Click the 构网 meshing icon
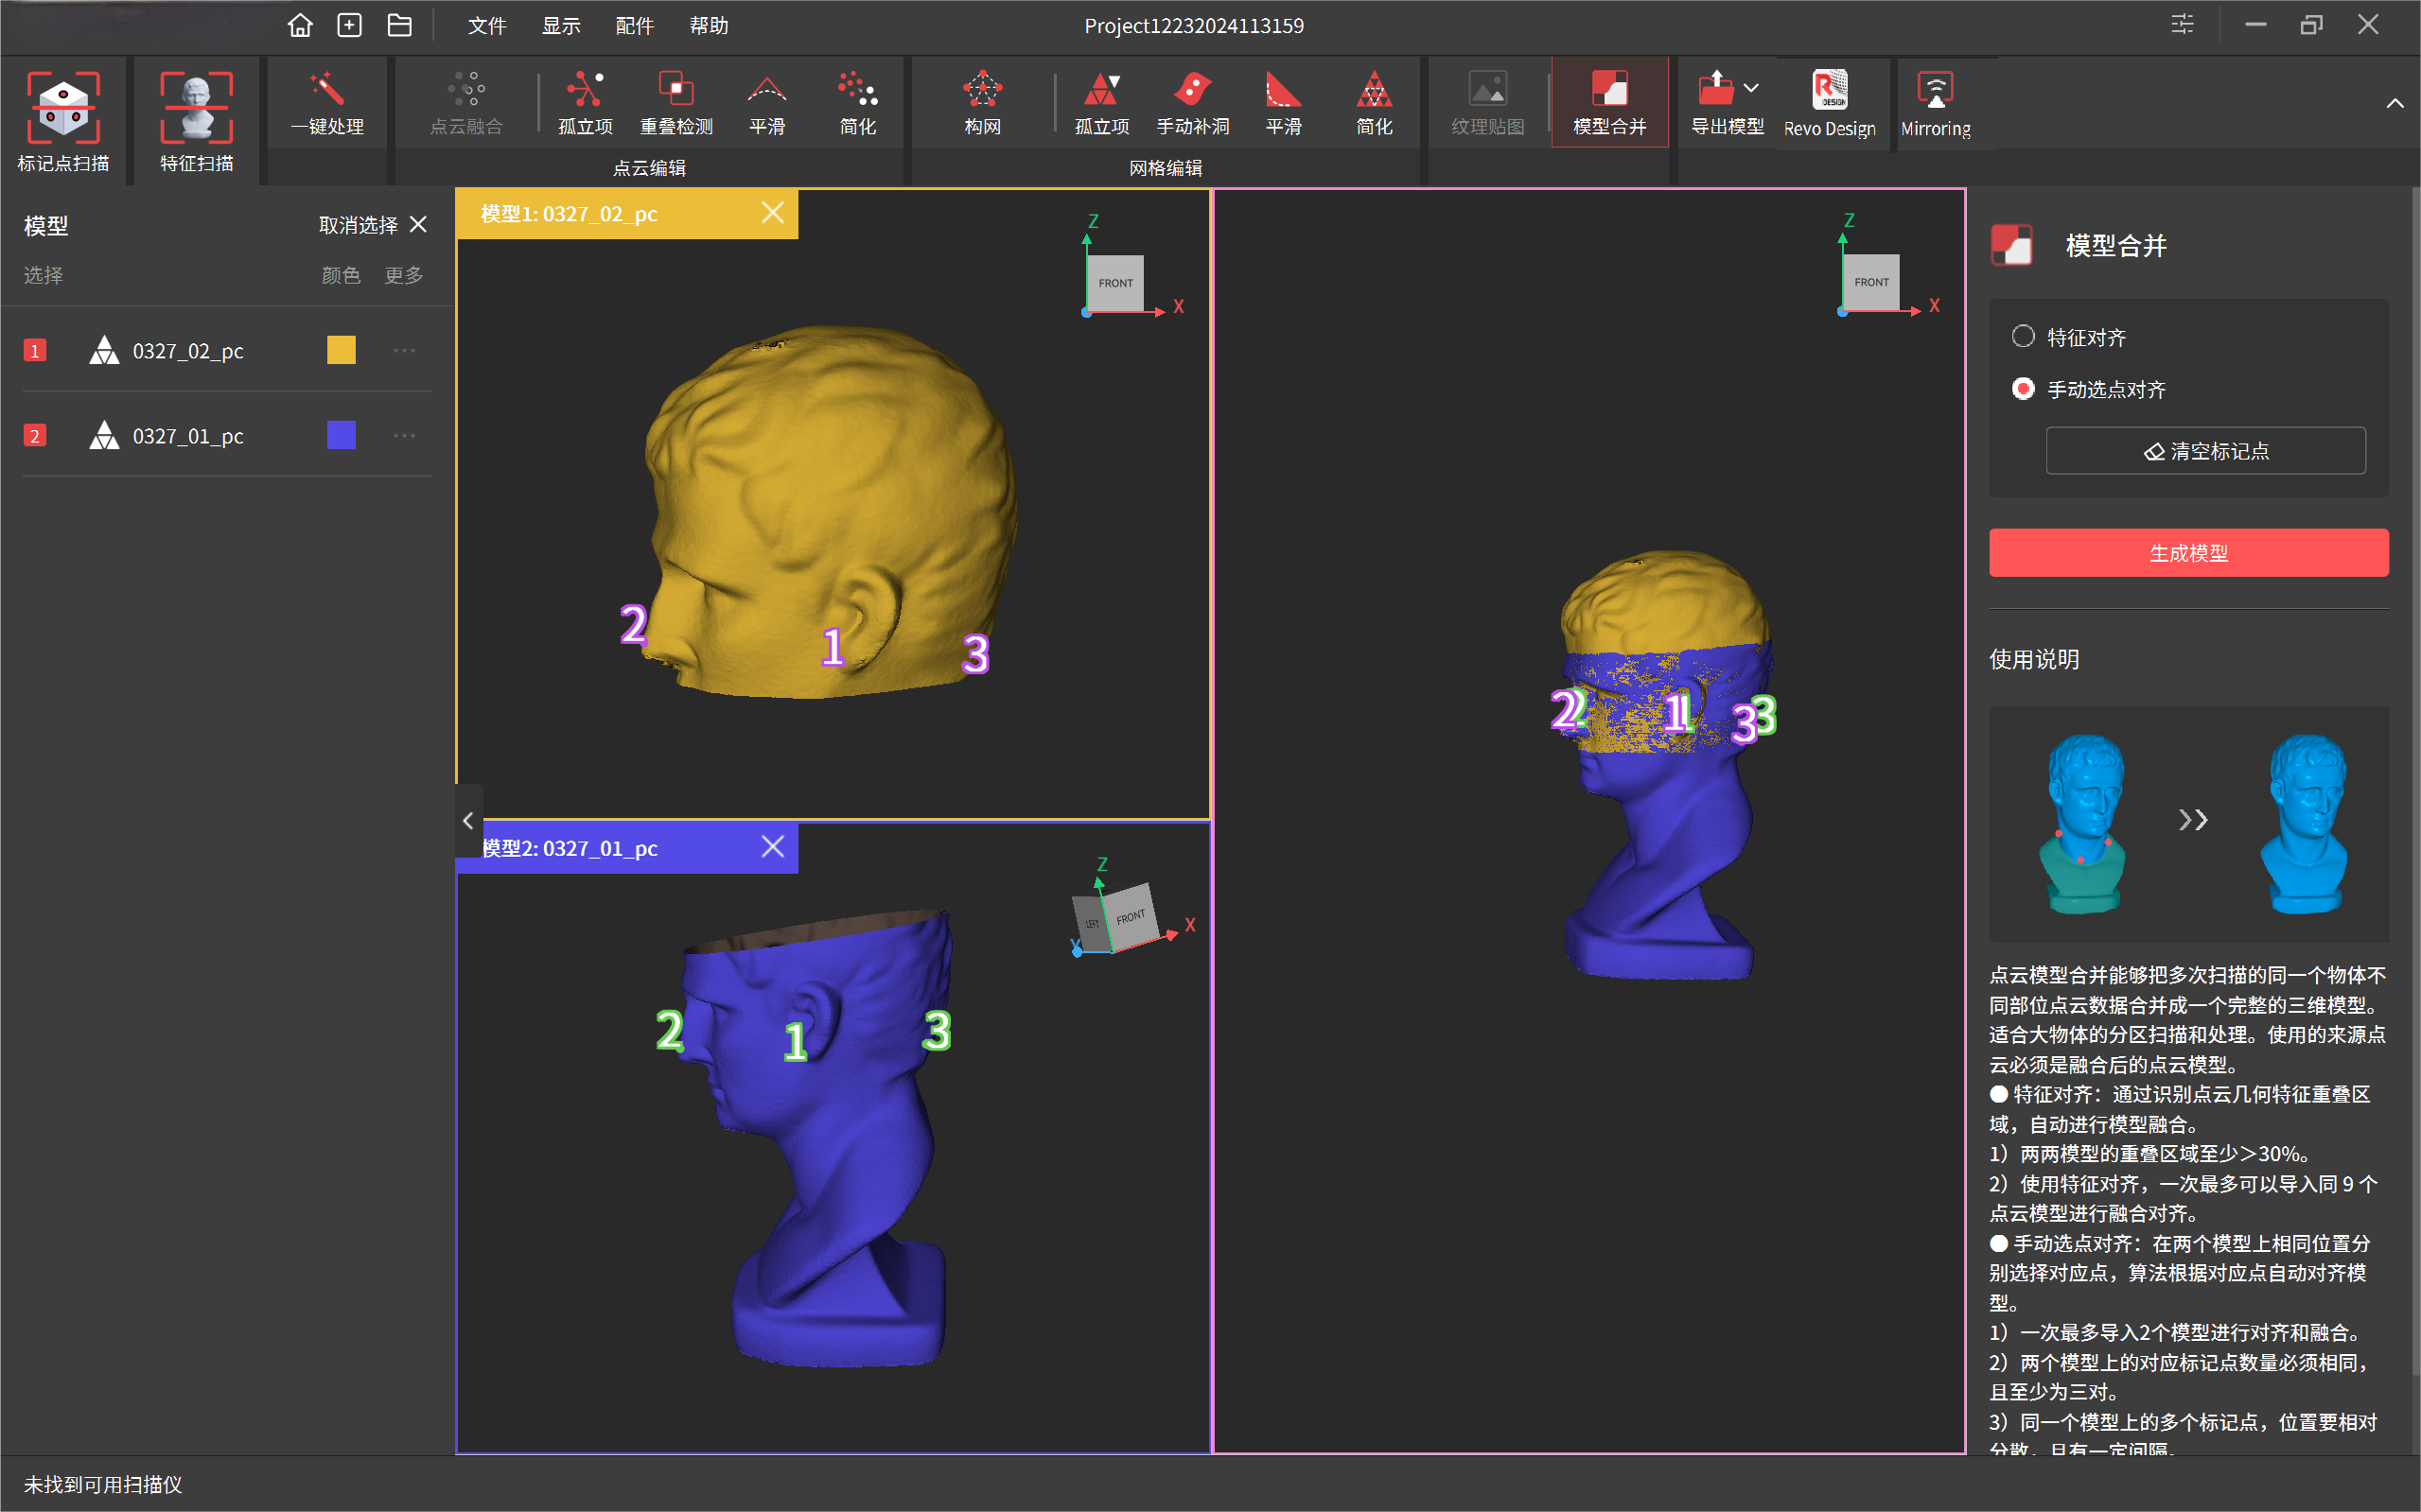This screenshot has height=1512, width=2421. pyautogui.click(x=981, y=102)
